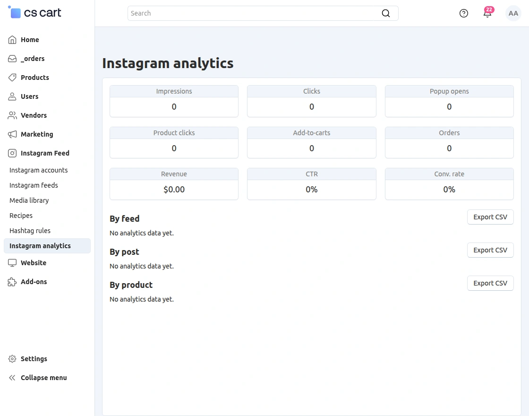This screenshot has width=529, height=416.
Task: Open Instagram accounts submenu link
Action: coord(38,170)
